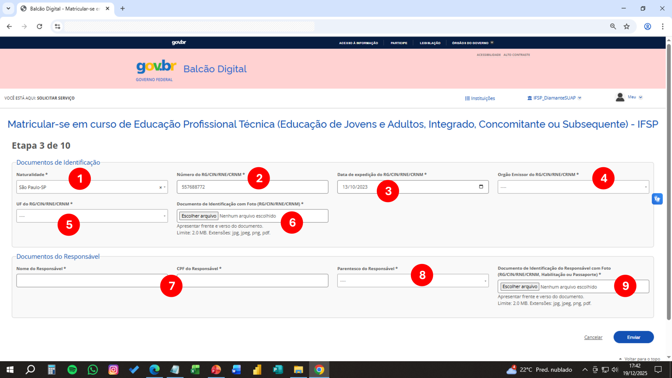Click the gov.br logo in the header
Viewport: 672px width, 378px height.
pos(156,67)
